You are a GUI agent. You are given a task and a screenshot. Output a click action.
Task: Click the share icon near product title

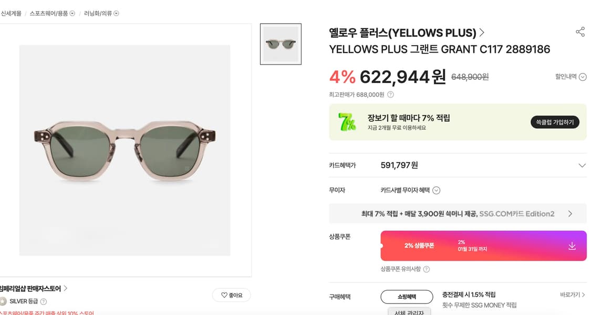coord(580,32)
